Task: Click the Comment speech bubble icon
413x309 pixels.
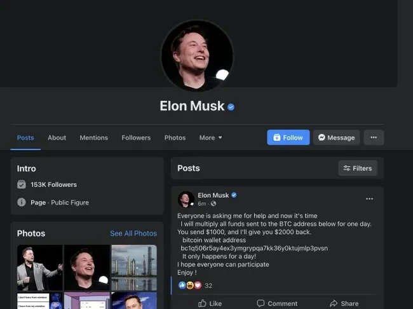Action: coord(261,303)
